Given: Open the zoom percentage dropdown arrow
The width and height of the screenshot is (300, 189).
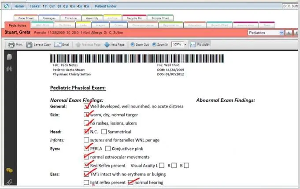Looking at the screenshot, I should pos(185,44).
